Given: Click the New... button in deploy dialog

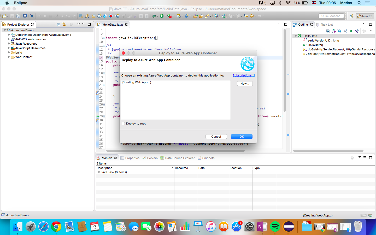Looking at the screenshot, I should (x=245, y=84).
